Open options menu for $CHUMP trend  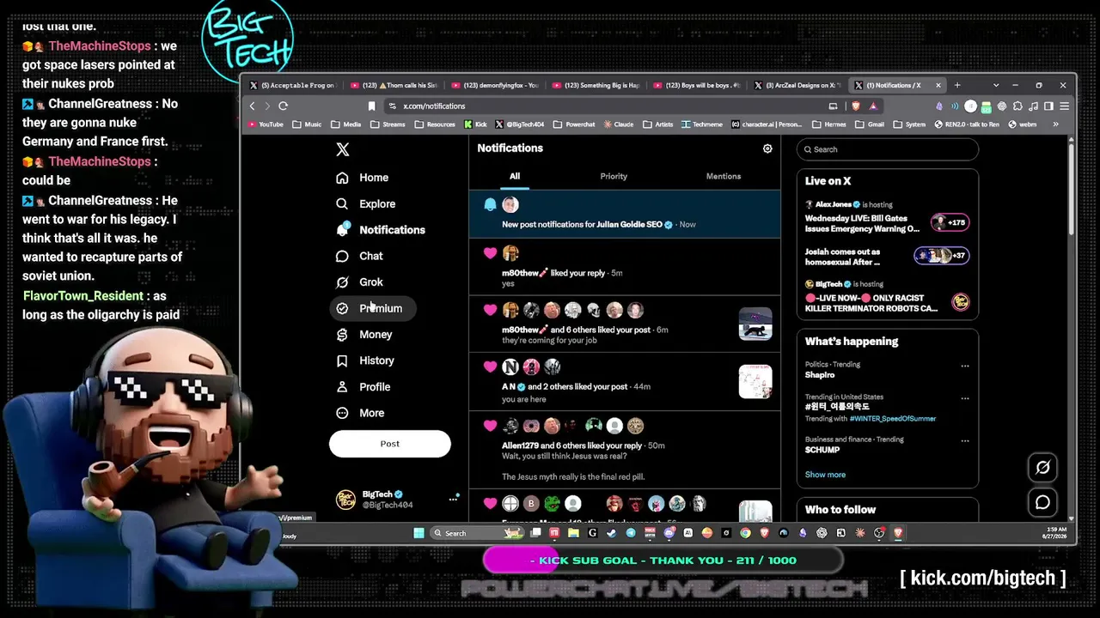[x=965, y=441]
